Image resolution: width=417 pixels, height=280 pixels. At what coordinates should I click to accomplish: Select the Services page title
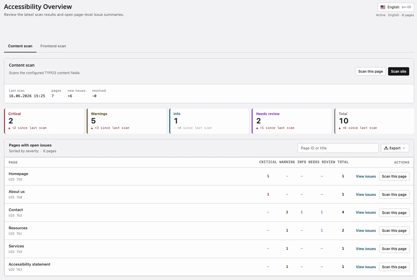coord(16,246)
